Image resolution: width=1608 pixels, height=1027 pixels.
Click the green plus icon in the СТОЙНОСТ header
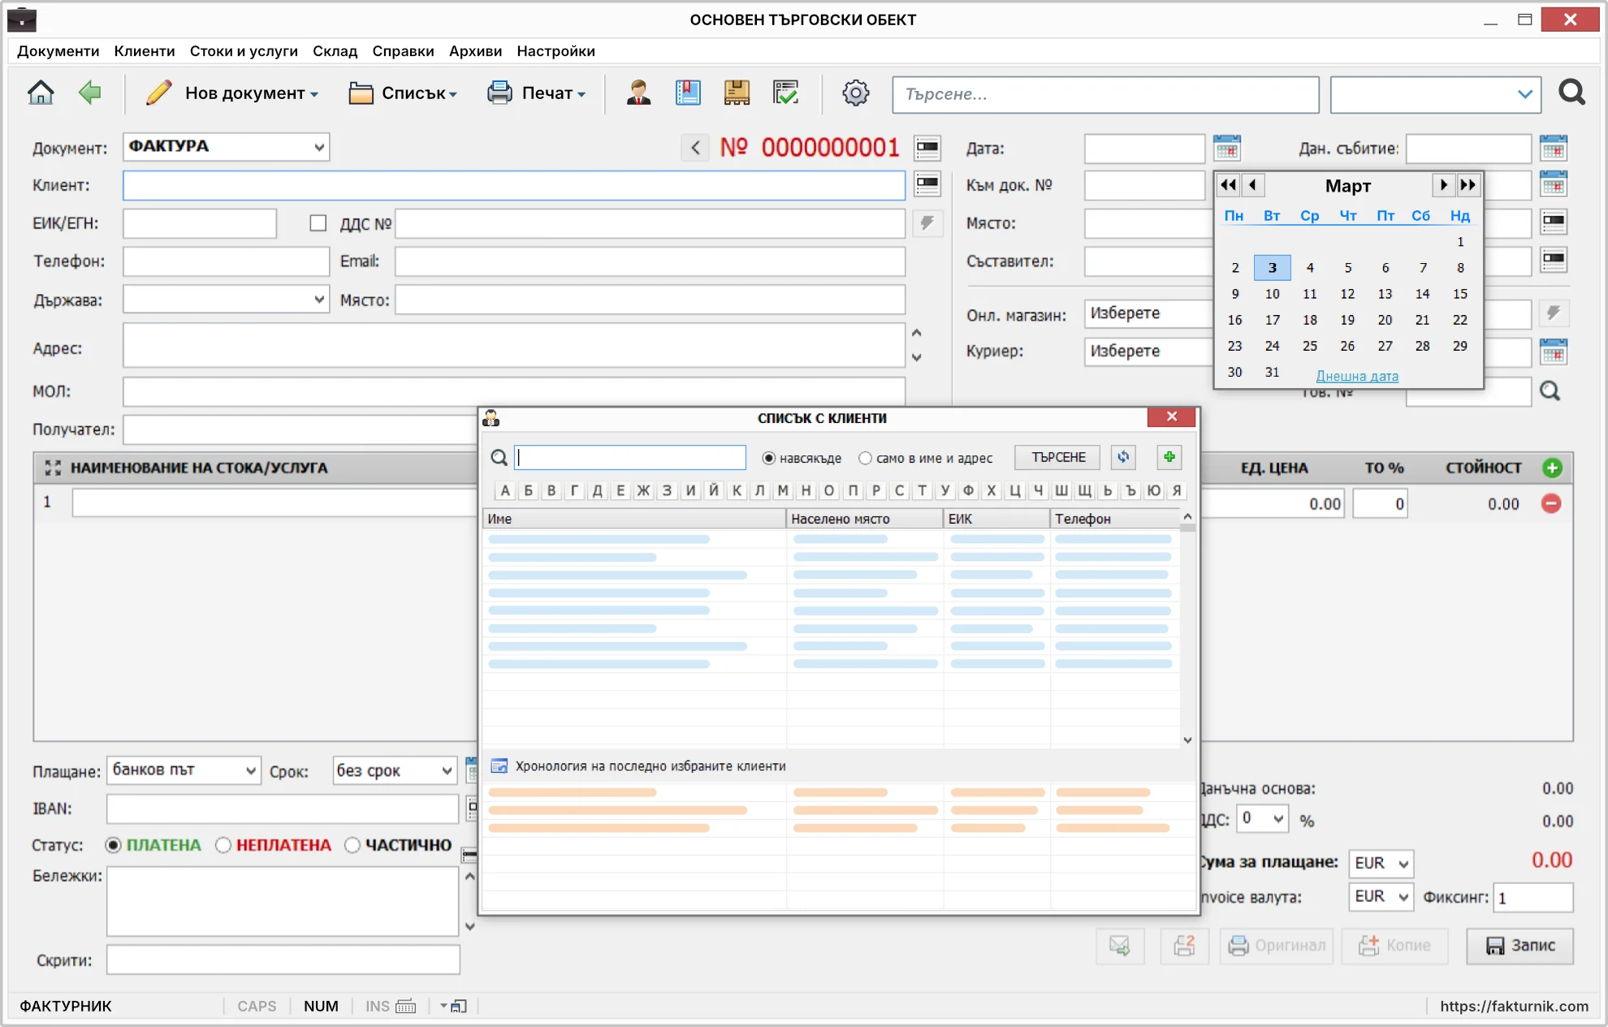point(1552,468)
